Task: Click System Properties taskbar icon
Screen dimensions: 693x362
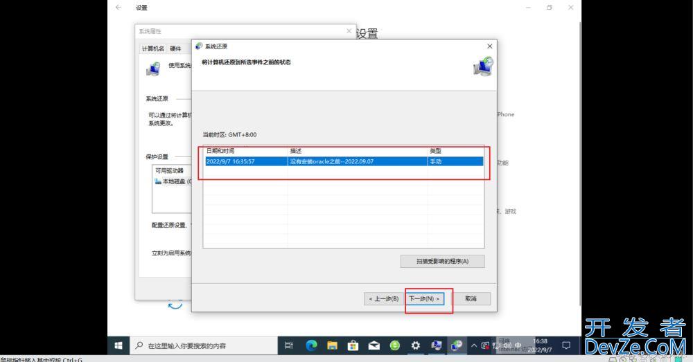Action: (436, 345)
